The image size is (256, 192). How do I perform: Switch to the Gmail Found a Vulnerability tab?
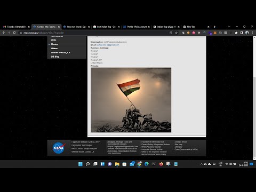click(x=17, y=27)
